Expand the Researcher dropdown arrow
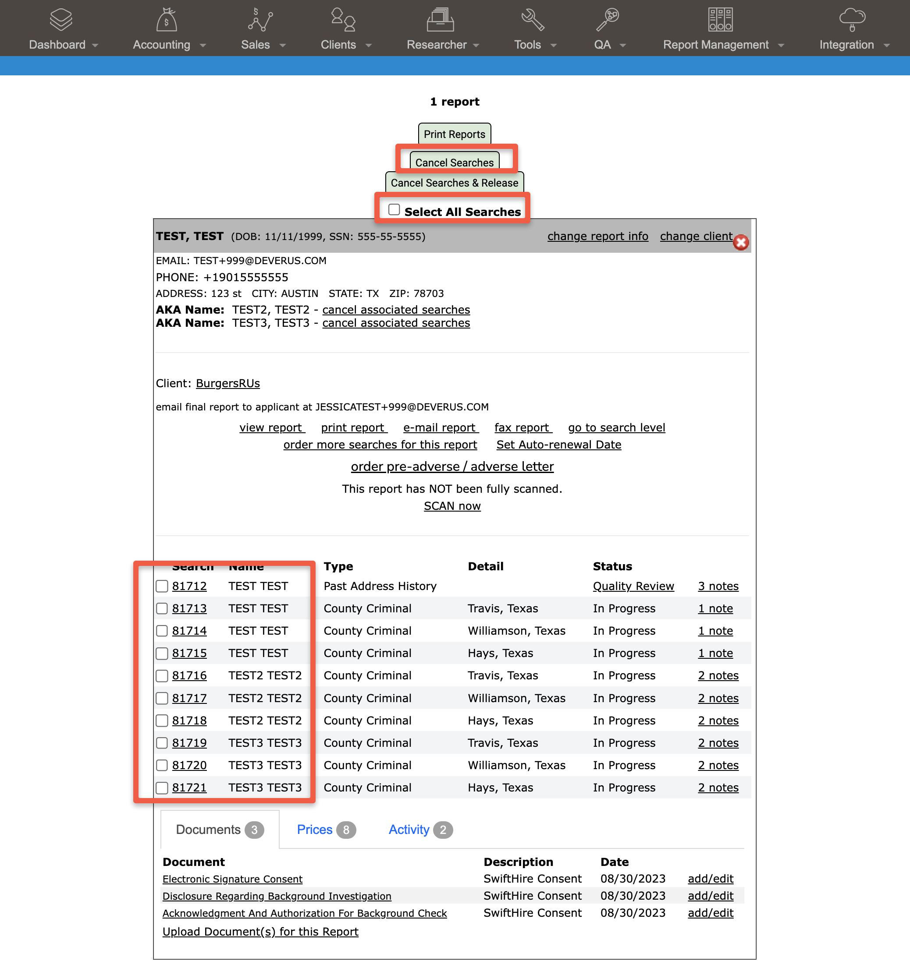Image resolution: width=910 pixels, height=975 pixels. coord(476,46)
